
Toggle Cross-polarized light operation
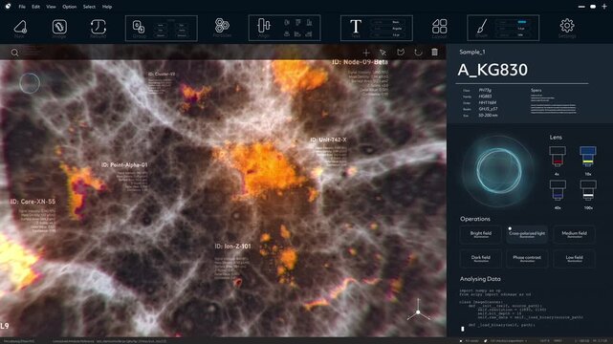click(x=527, y=234)
